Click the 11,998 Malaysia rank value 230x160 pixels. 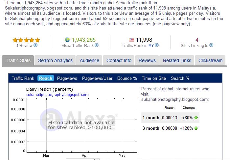coord(144,40)
